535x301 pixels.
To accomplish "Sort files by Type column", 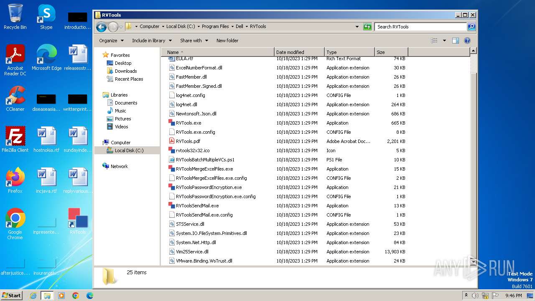I will point(349,52).
